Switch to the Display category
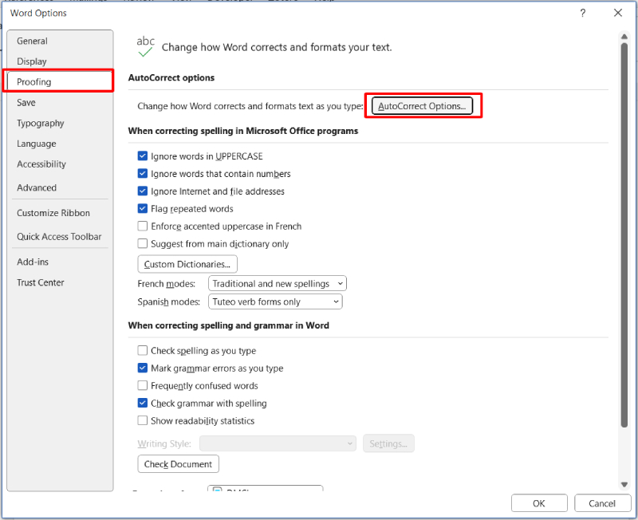 (32, 61)
